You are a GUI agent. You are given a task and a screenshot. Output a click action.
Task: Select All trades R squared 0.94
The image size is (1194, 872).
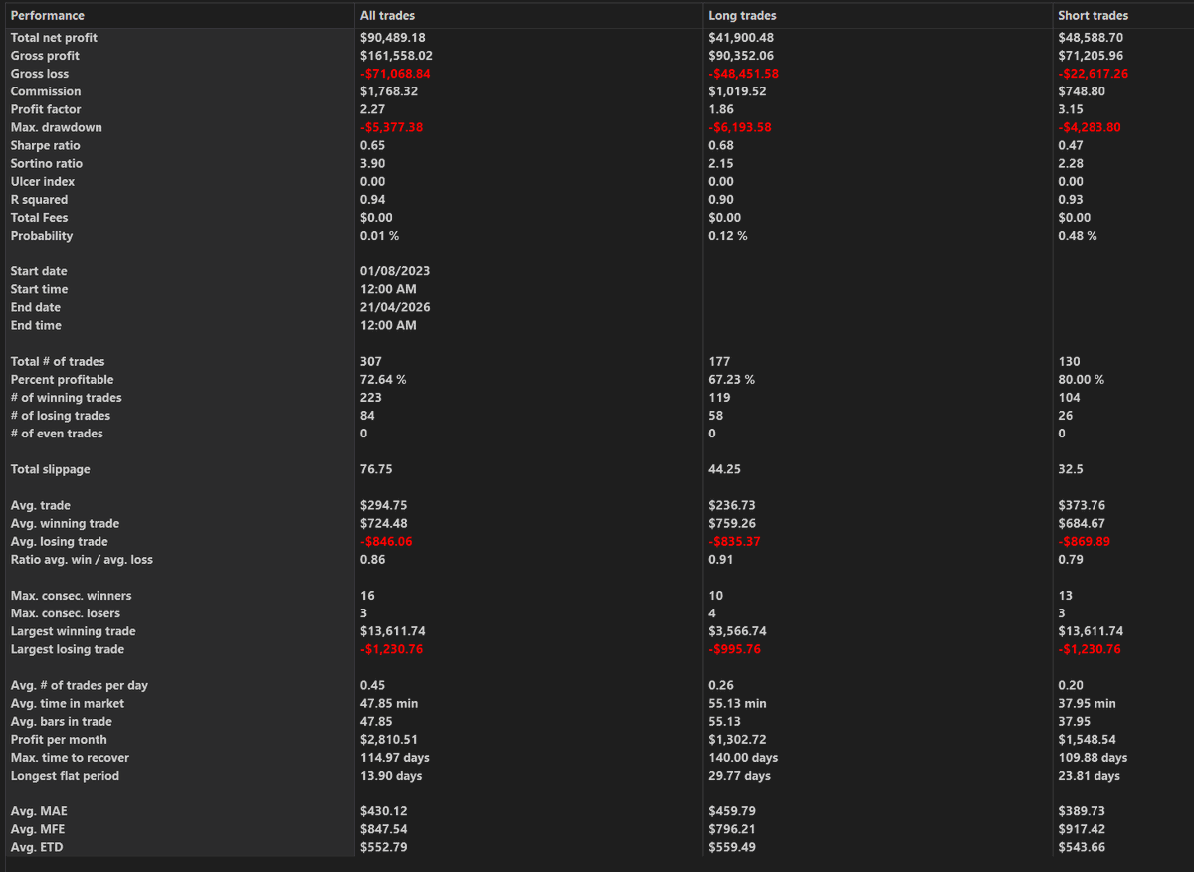[x=372, y=200]
